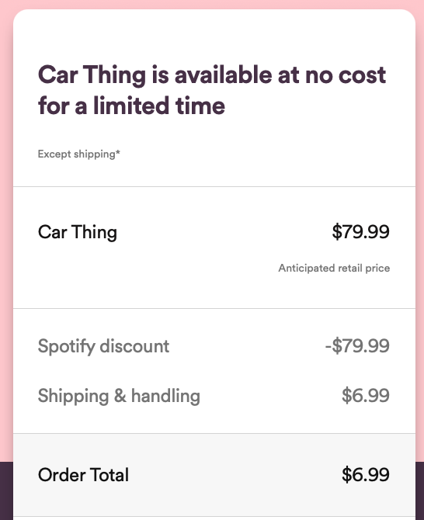Click the -$79.99 discount amount
The image size is (424, 520).
click(x=357, y=346)
